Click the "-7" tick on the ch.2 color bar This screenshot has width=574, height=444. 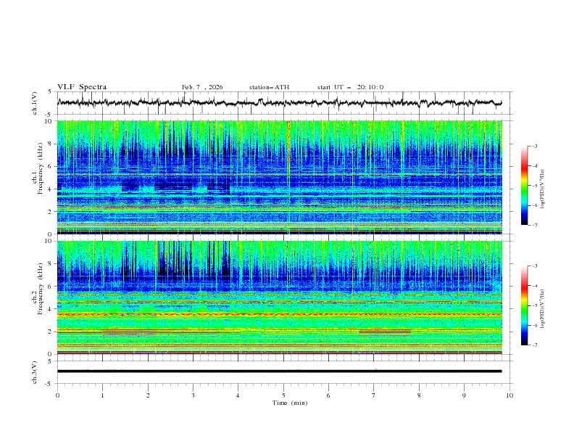coord(535,345)
